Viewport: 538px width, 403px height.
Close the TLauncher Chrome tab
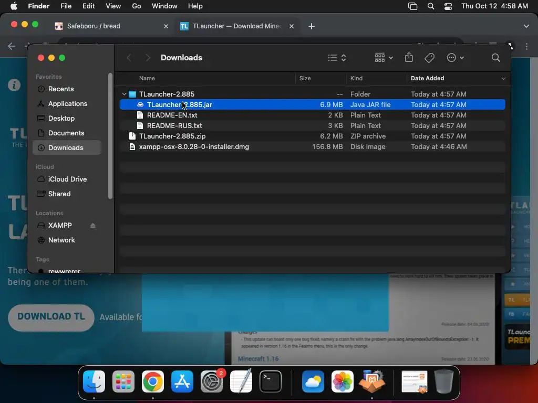tap(291, 26)
